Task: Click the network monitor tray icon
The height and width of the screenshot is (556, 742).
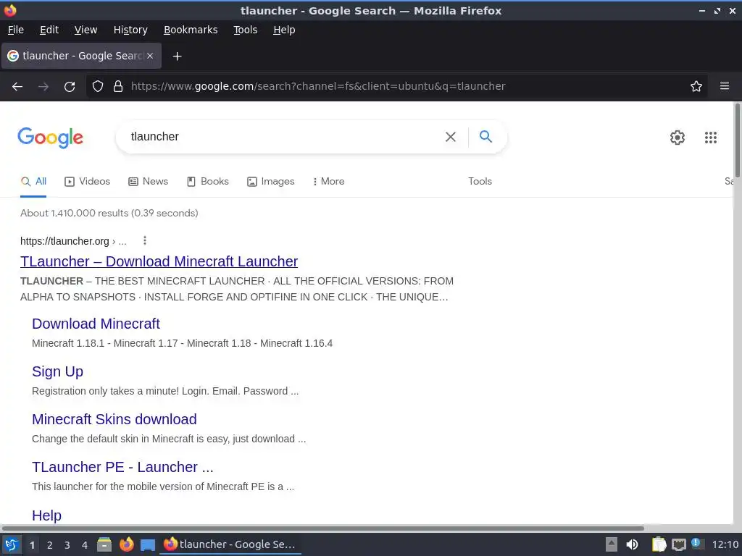Action: pos(678,544)
